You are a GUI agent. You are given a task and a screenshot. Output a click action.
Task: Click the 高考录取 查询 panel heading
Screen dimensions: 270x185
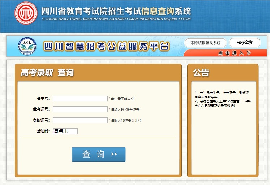point(47,72)
